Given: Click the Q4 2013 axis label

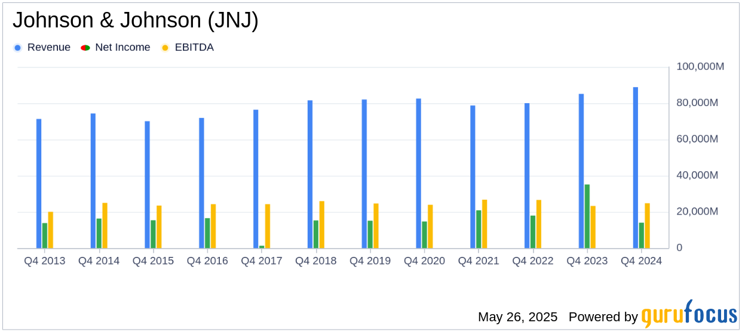Looking at the screenshot, I should click(x=45, y=261).
